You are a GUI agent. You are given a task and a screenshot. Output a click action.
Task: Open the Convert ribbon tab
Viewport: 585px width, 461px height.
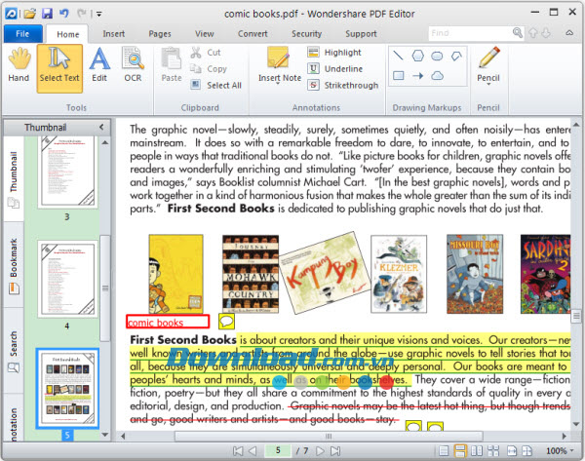(253, 34)
